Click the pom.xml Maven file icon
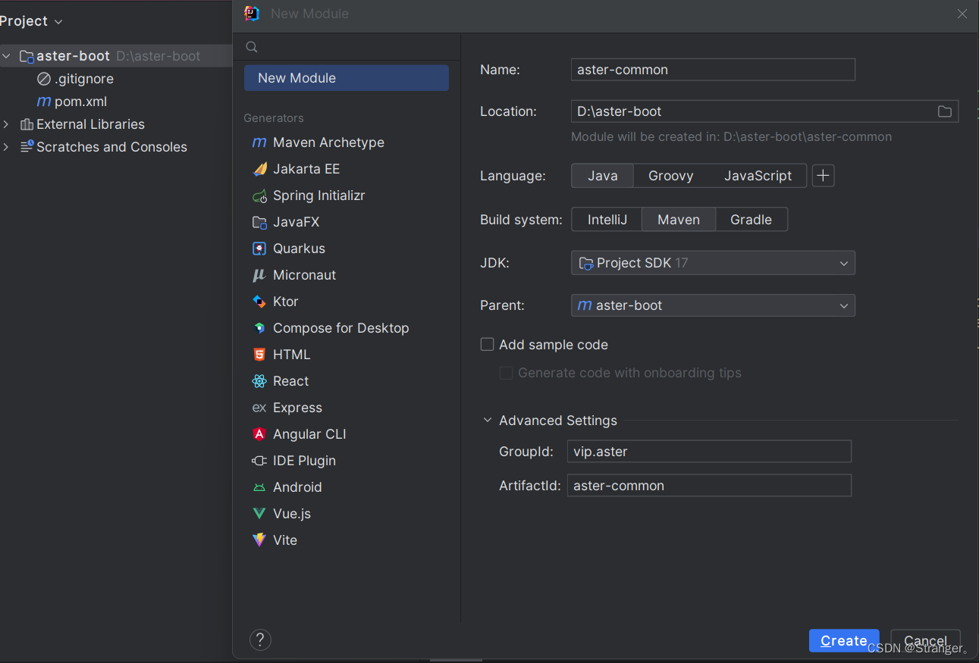The image size is (979, 663). pos(44,102)
